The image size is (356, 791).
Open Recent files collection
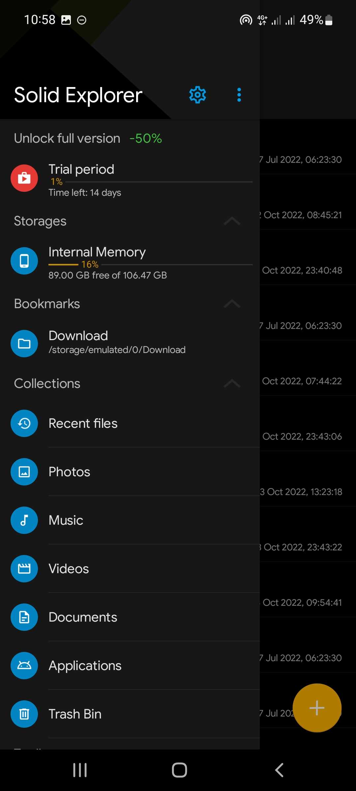[x=130, y=423]
